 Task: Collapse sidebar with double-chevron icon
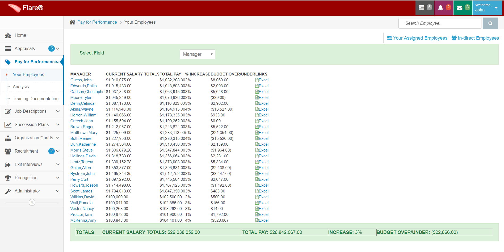[32, 203]
